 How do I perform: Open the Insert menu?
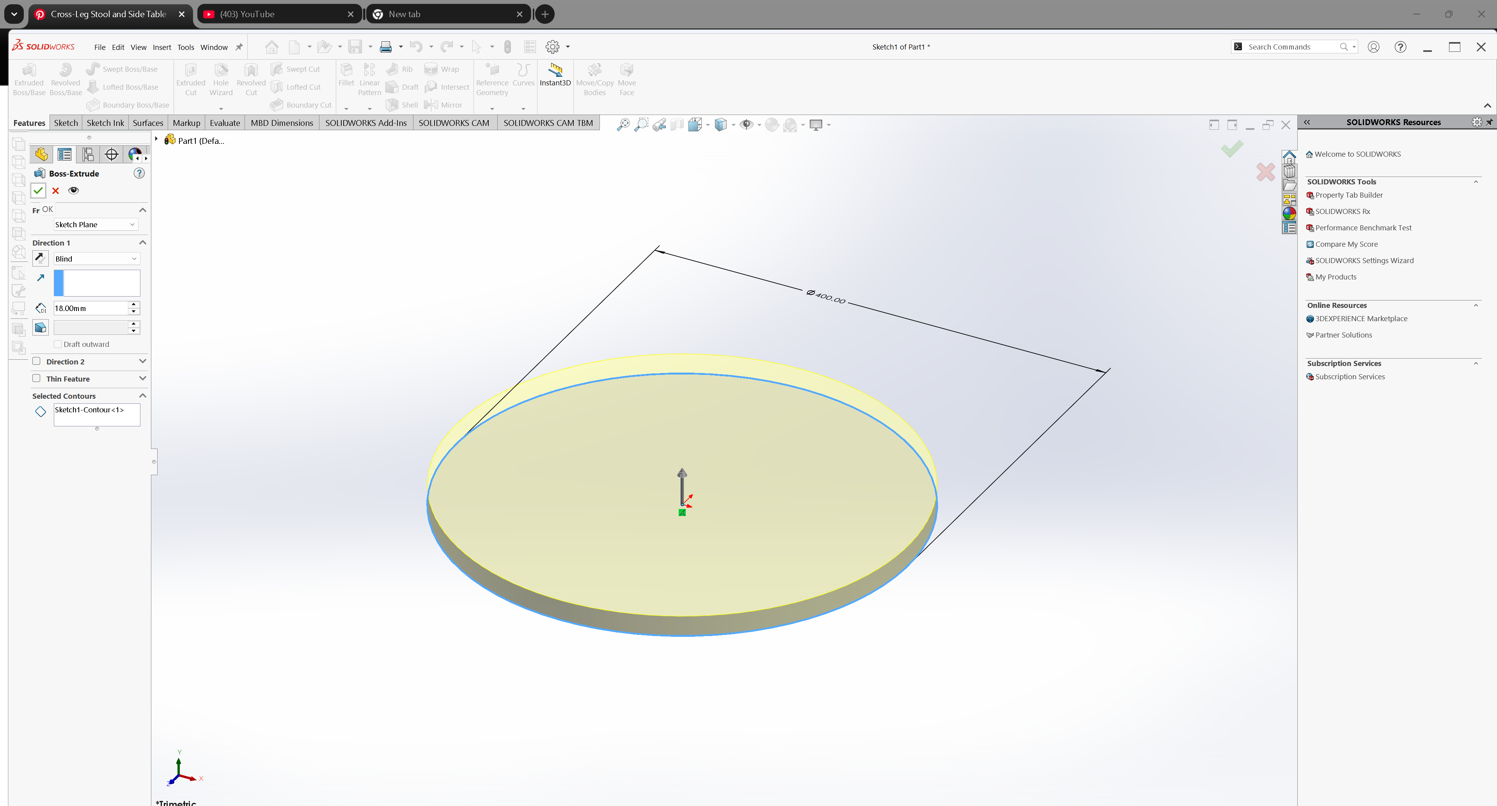pyautogui.click(x=161, y=47)
